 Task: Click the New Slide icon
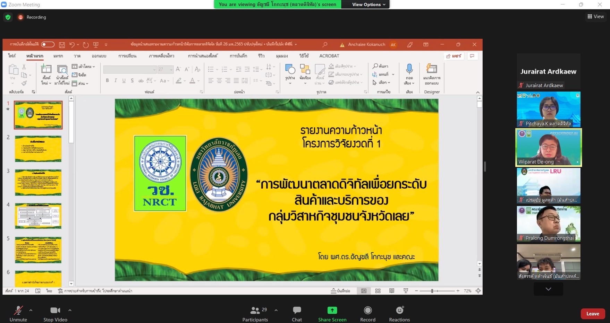(x=46, y=69)
